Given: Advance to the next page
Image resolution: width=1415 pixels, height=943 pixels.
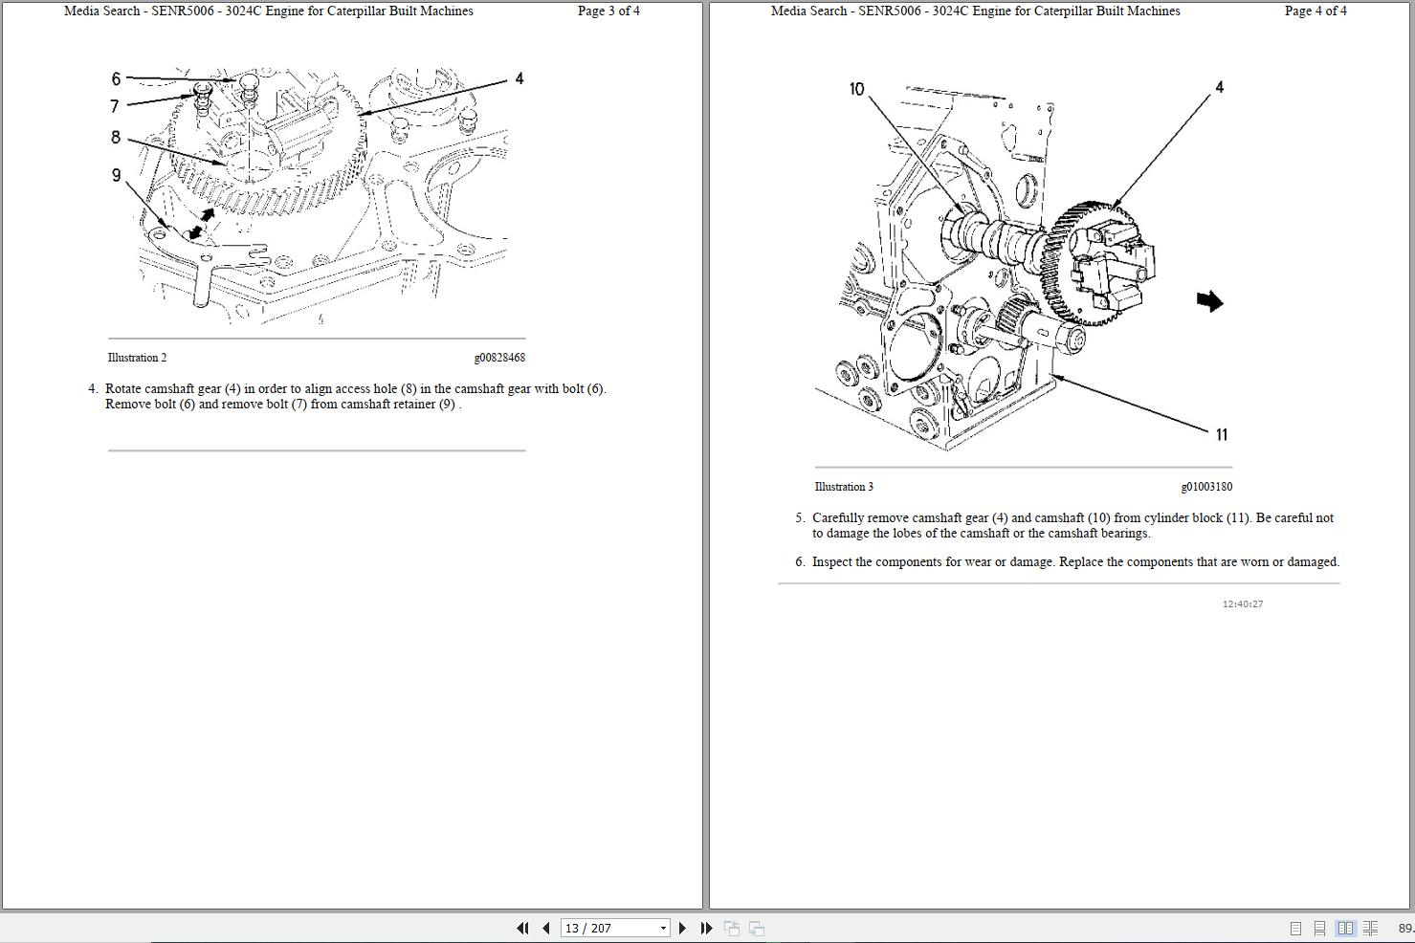Looking at the screenshot, I should tap(682, 928).
